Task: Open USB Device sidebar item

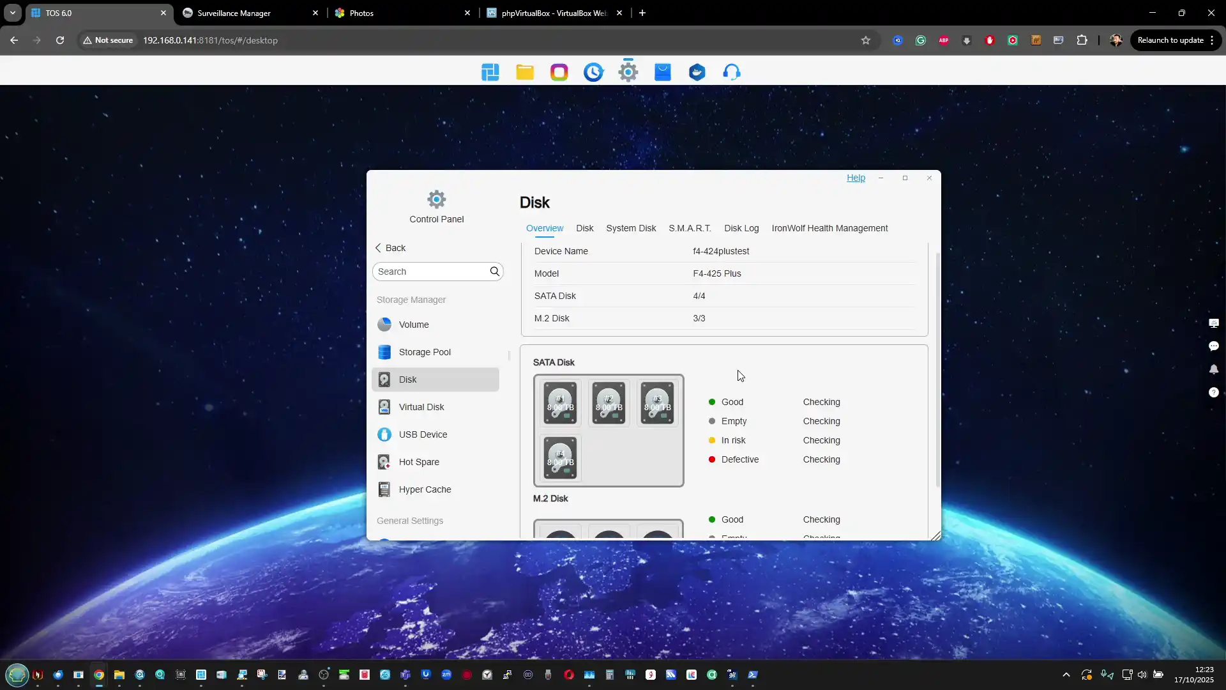Action: click(423, 434)
